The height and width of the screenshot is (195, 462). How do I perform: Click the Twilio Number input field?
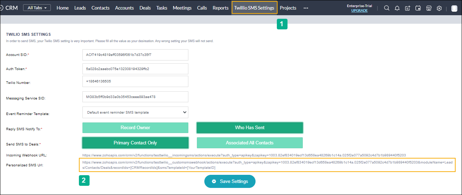[x=135, y=81]
